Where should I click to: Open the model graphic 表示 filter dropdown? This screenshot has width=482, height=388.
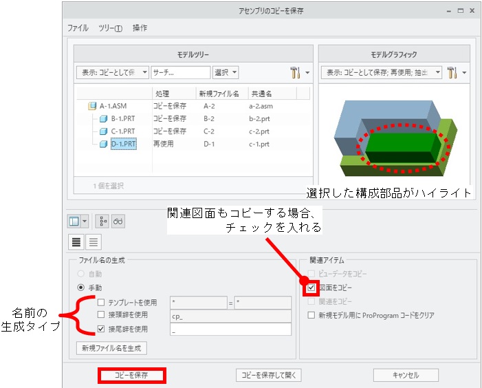(381, 72)
